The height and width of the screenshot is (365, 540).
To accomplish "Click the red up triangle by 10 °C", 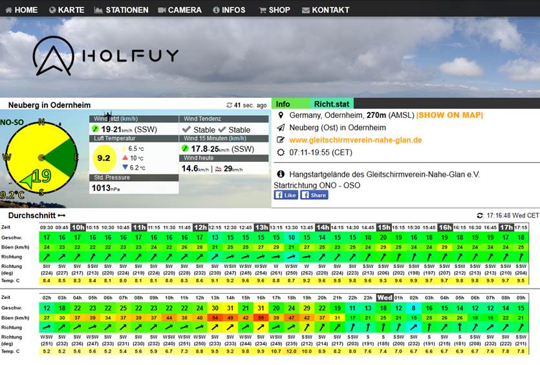I will (125, 157).
